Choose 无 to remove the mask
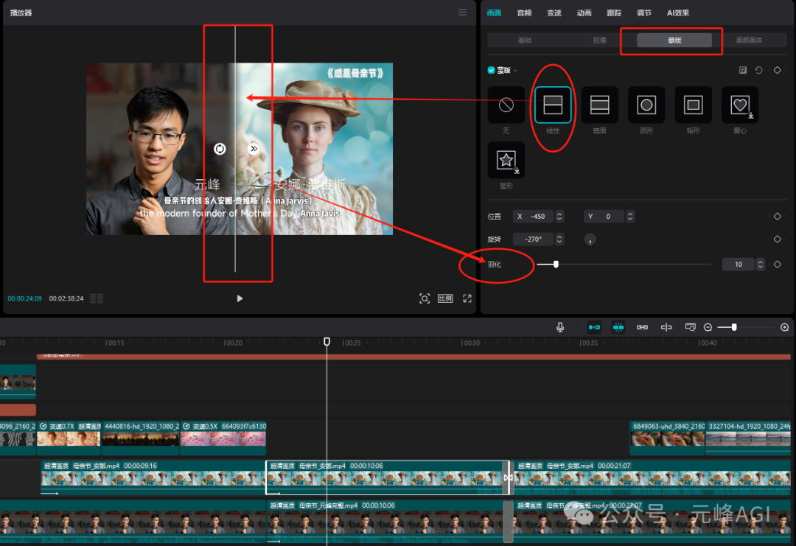796x546 pixels. [506, 105]
